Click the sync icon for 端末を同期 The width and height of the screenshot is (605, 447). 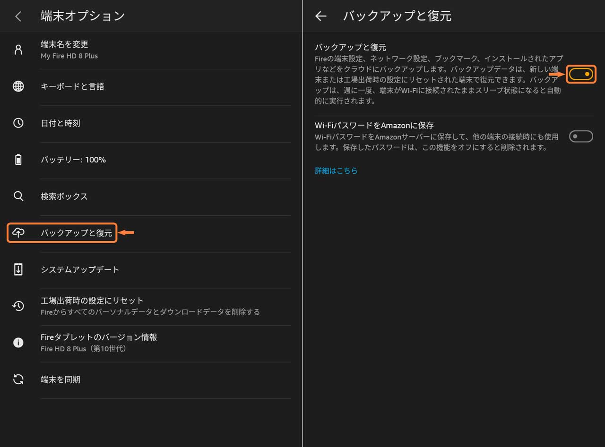pos(18,380)
